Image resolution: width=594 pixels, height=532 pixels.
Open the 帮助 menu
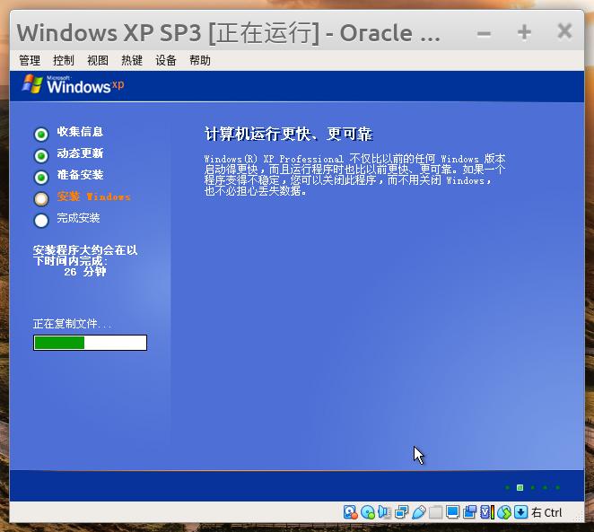(200, 60)
